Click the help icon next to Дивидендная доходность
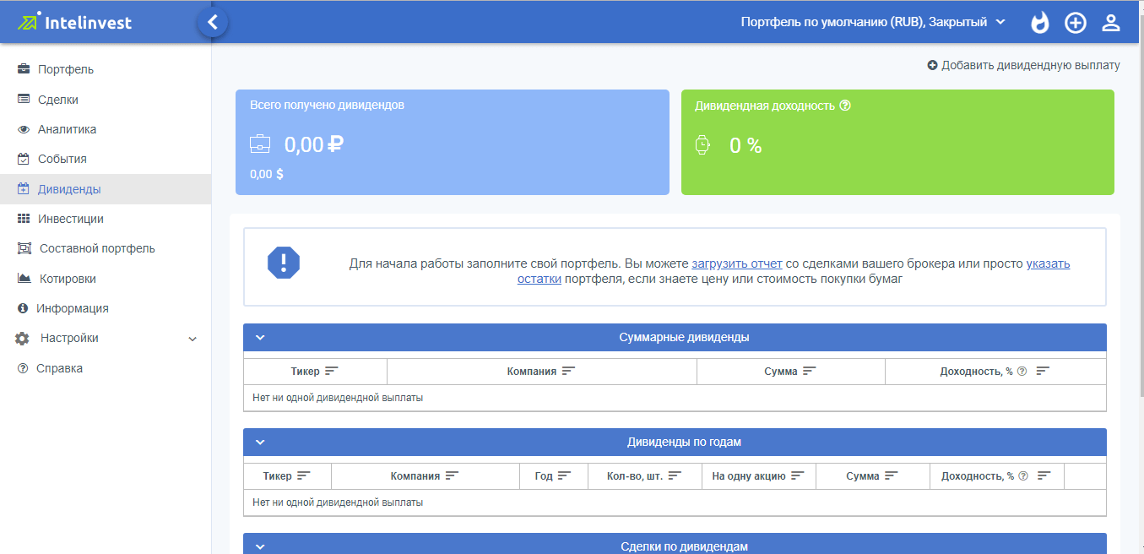The height and width of the screenshot is (554, 1144). point(845,106)
